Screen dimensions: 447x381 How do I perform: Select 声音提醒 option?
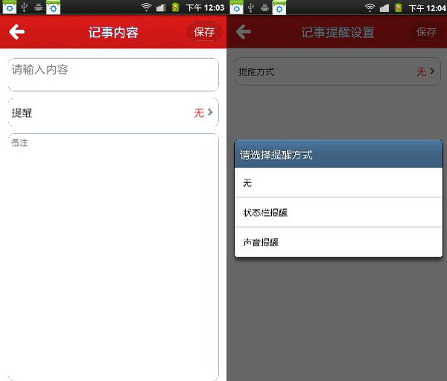pos(338,243)
